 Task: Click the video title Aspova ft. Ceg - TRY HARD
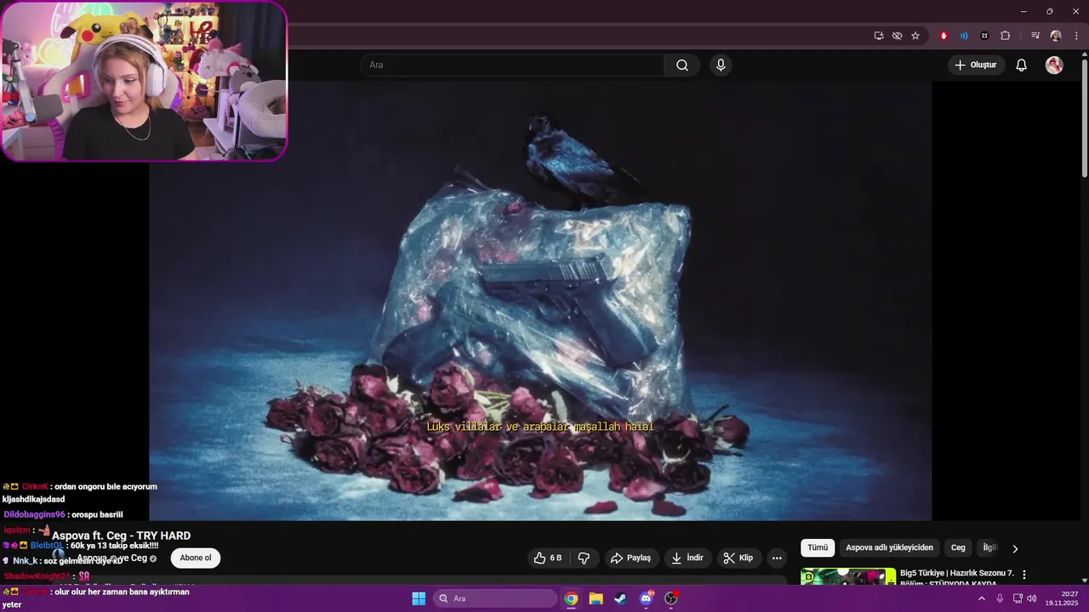coord(121,535)
